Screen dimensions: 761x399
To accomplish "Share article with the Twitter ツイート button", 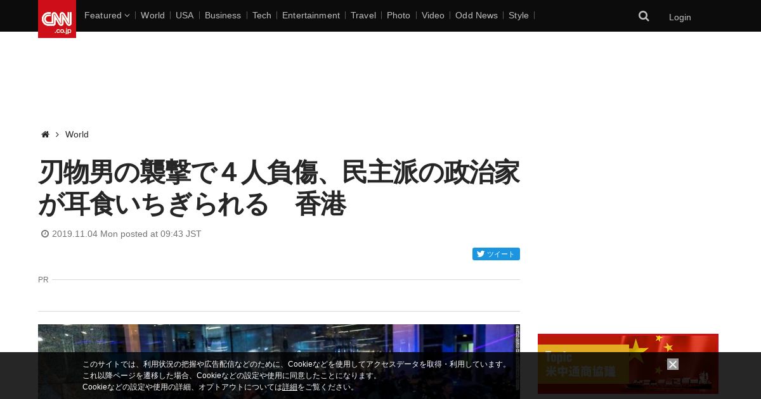I will tap(496, 254).
